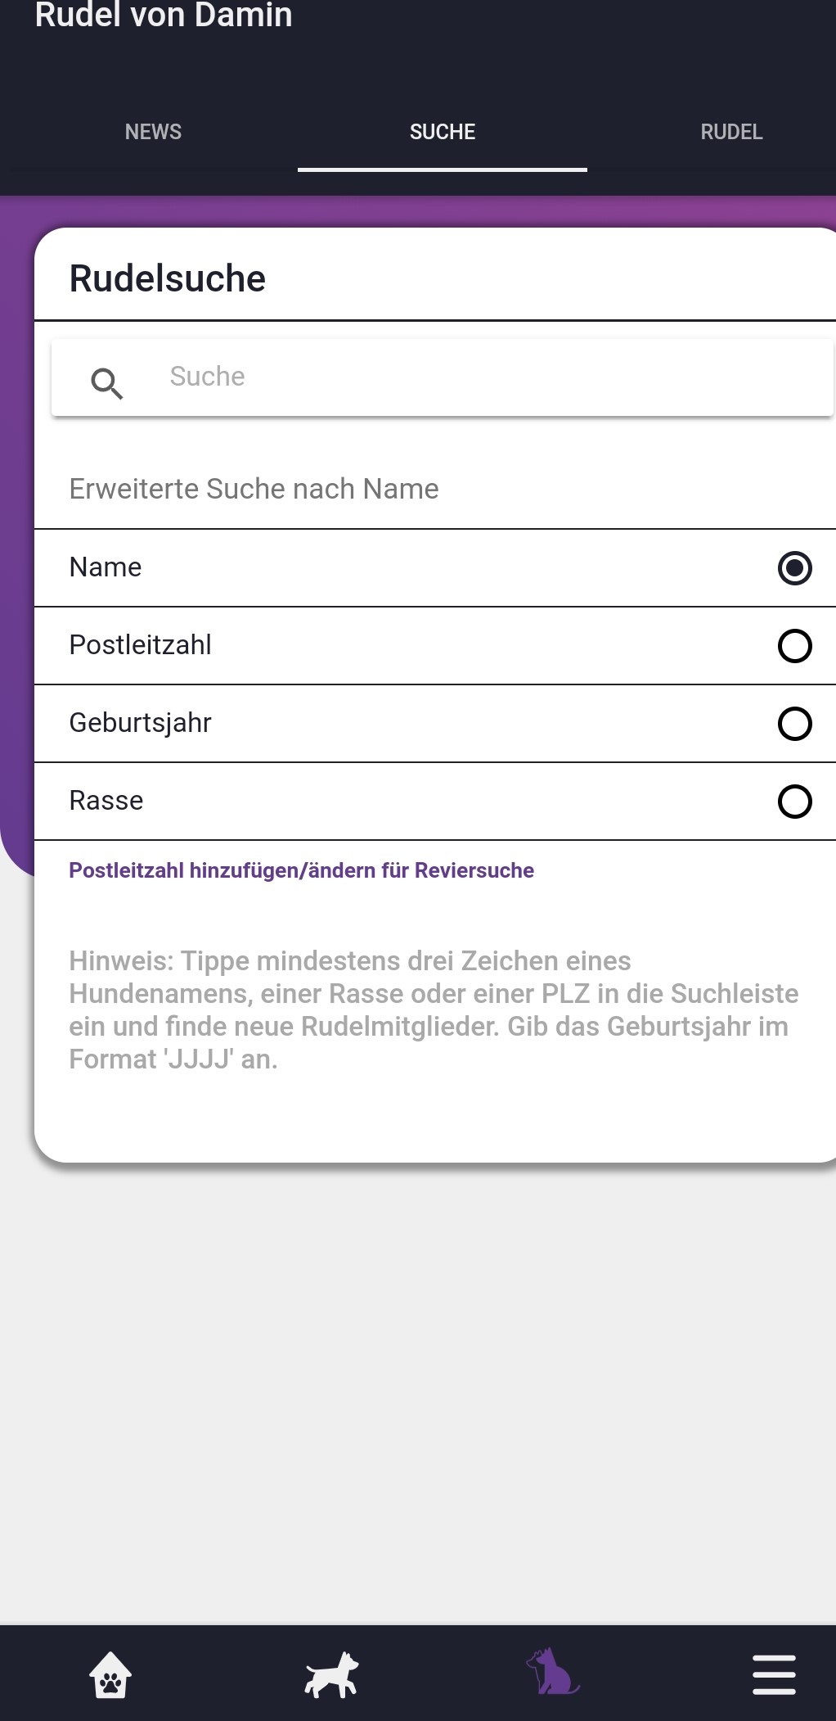Tap the Erweiterte Suche nach Name label
This screenshot has height=1721, width=836.
[254, 489]
